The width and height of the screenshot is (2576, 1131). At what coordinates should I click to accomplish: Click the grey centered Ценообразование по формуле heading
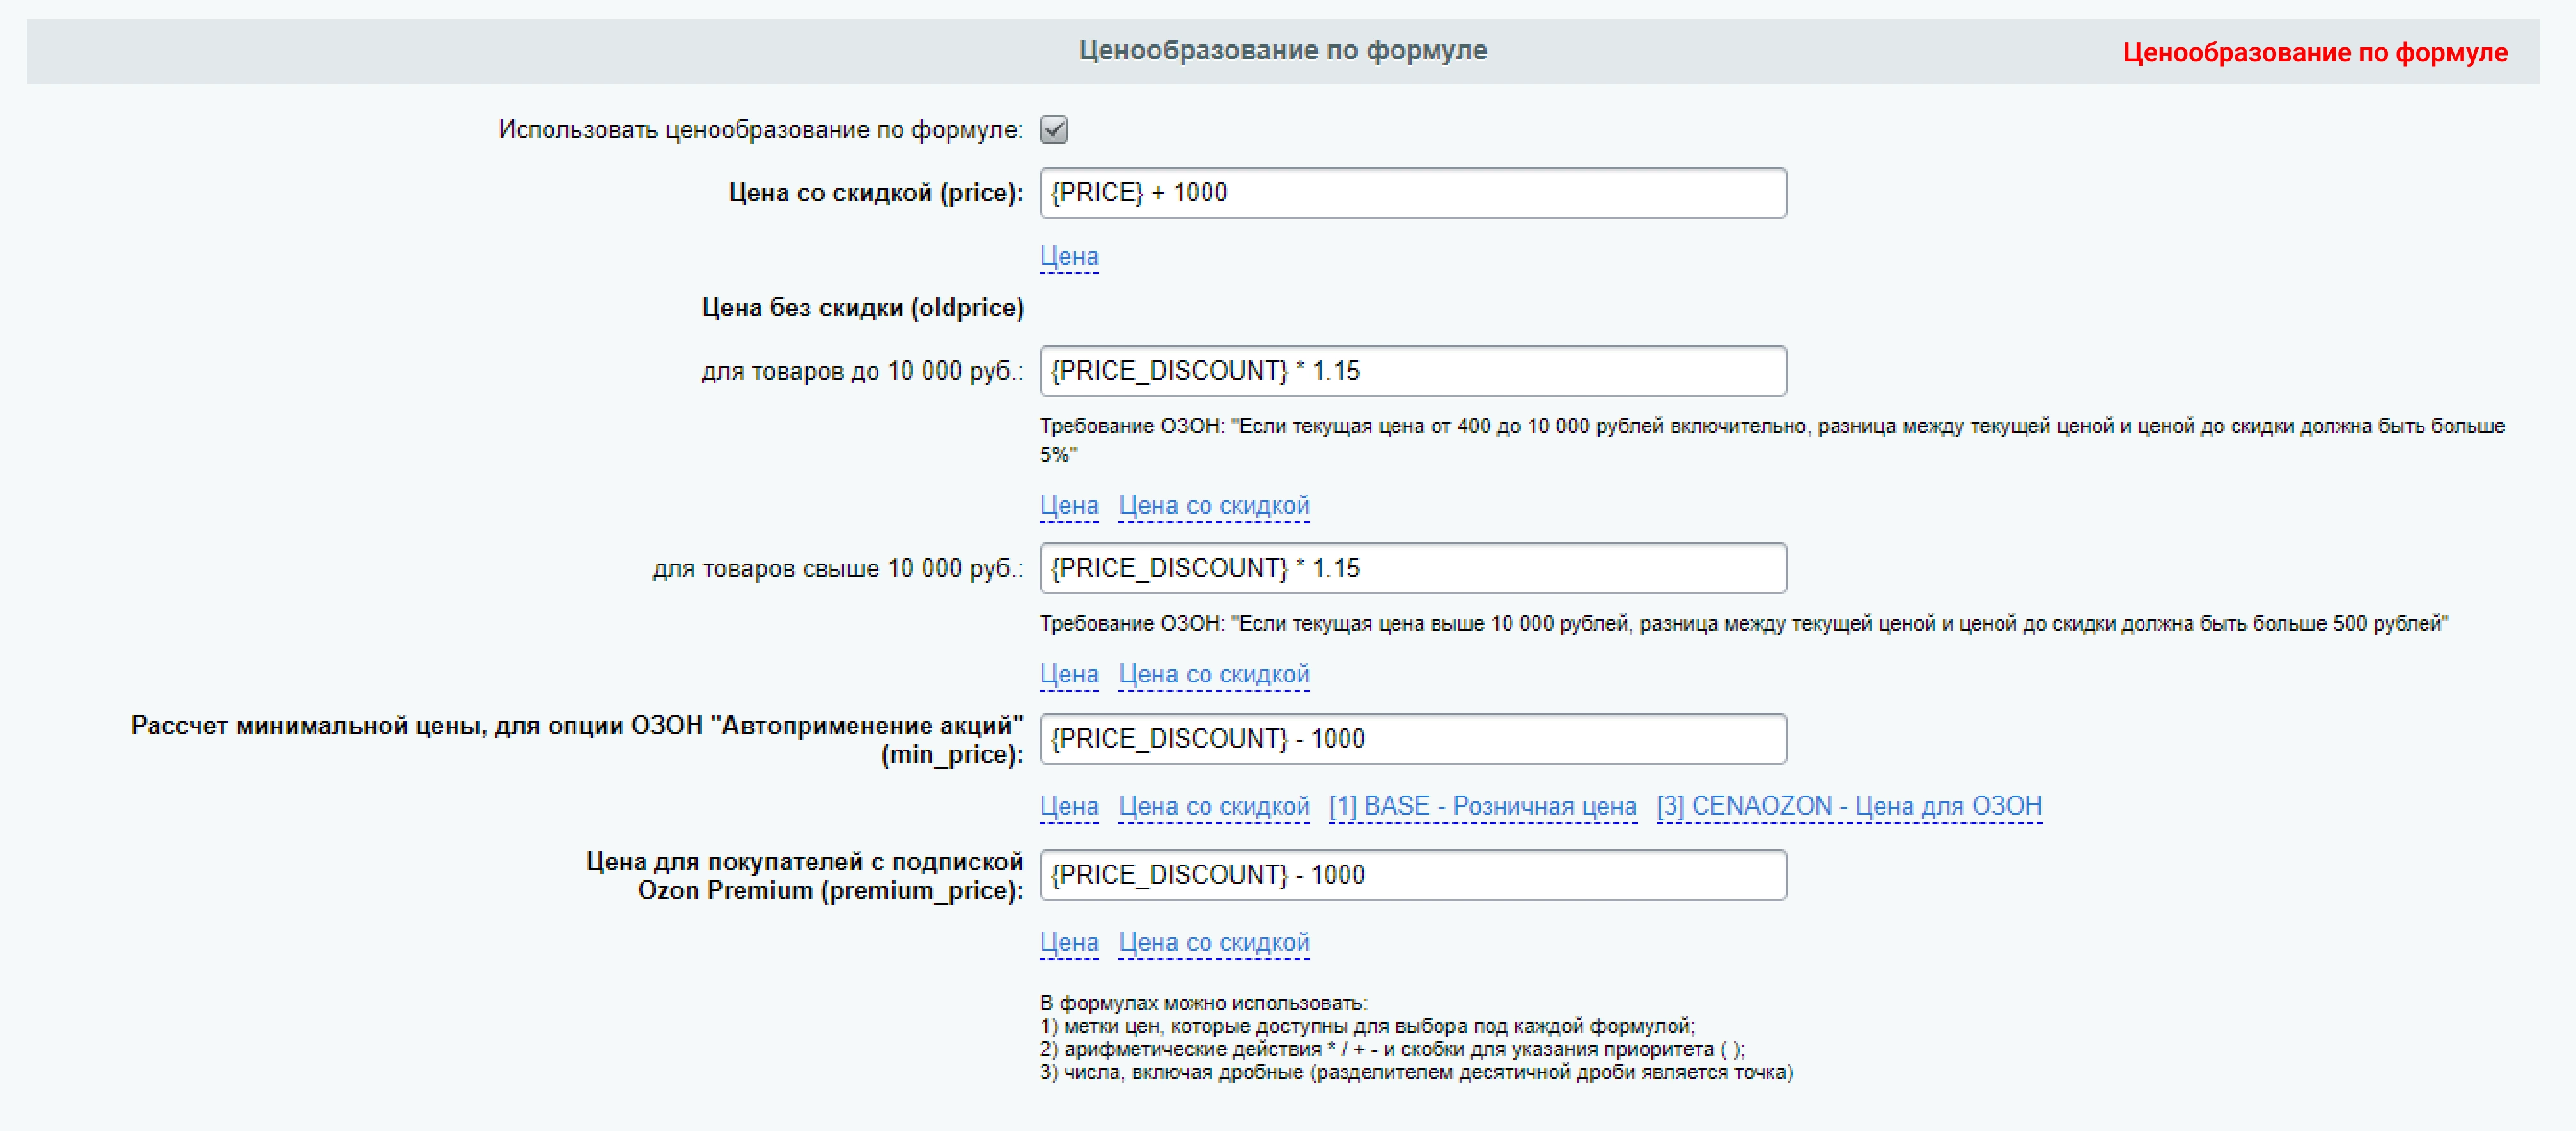[1282, 51]
